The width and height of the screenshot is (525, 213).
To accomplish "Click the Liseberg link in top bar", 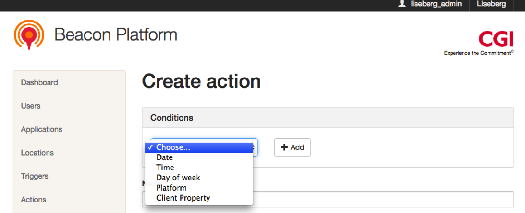I will [x=491, y=4].
